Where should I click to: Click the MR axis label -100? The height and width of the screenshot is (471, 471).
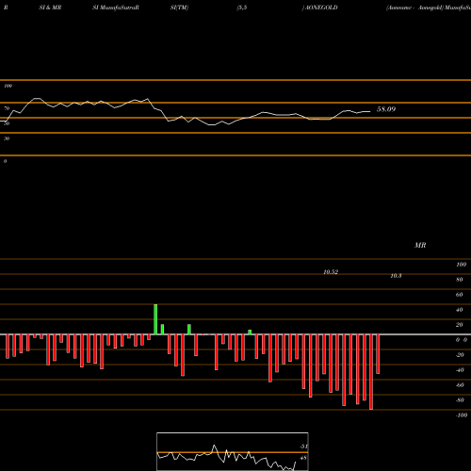click(x=462, y=415)
